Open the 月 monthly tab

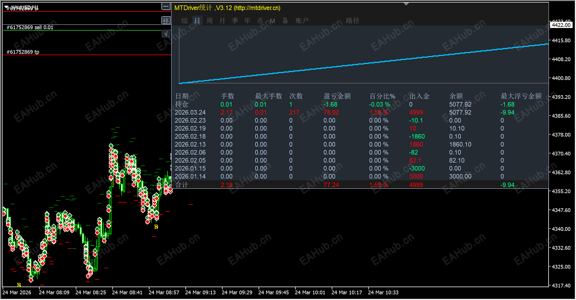coord(222,21)
